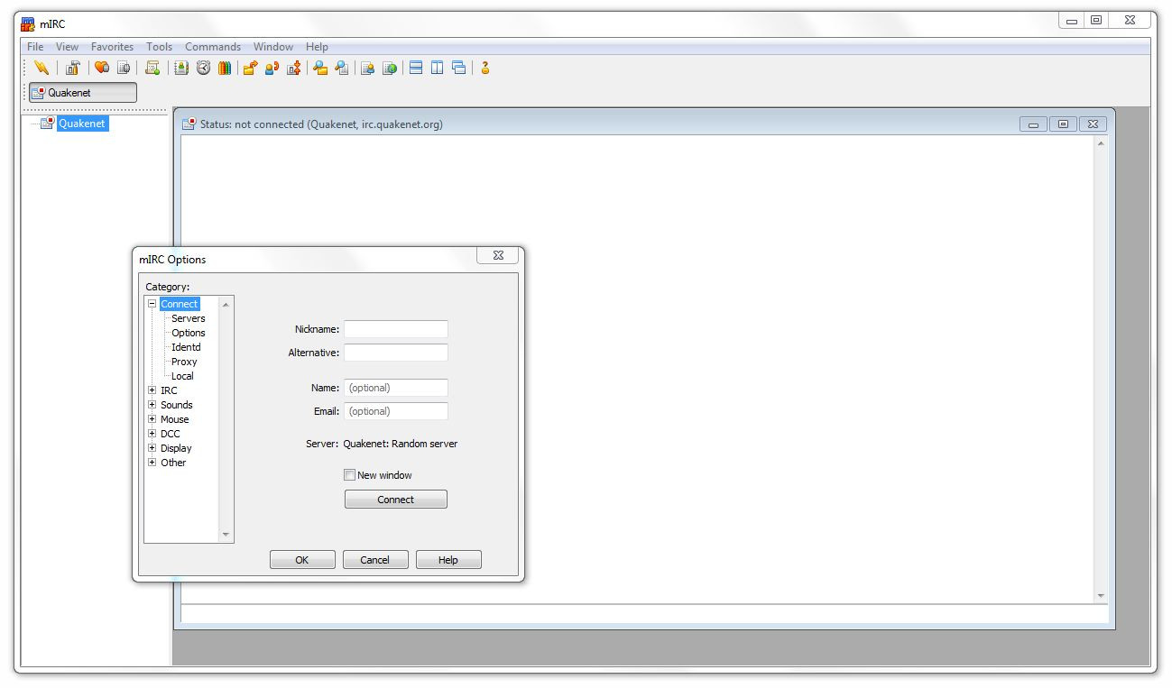The width and height of the screenshot is (1172, 688).
Task: Open the View menu
Action: (67, 47)
